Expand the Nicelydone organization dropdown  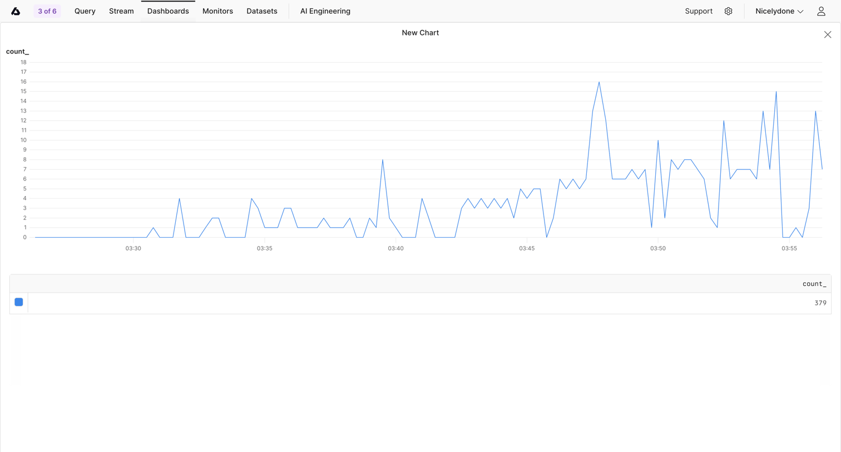779,11
